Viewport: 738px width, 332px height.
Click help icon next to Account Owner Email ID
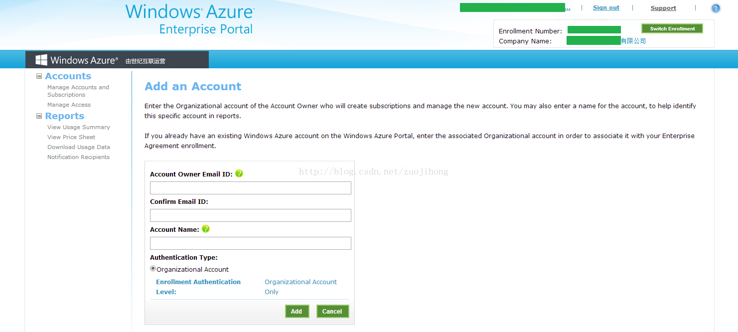[239, 173]
